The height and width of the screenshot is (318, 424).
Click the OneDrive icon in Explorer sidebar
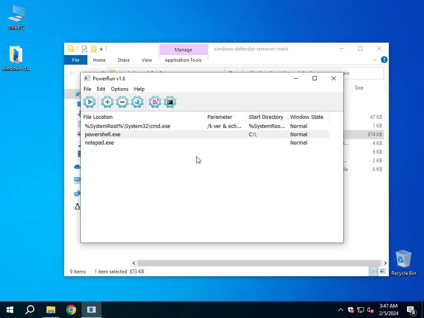tap(77, 167)
